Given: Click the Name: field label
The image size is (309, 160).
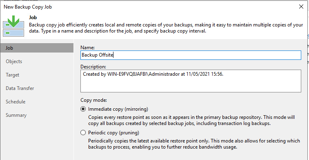Looking at the screenshot, I should (x=87, y=48).
